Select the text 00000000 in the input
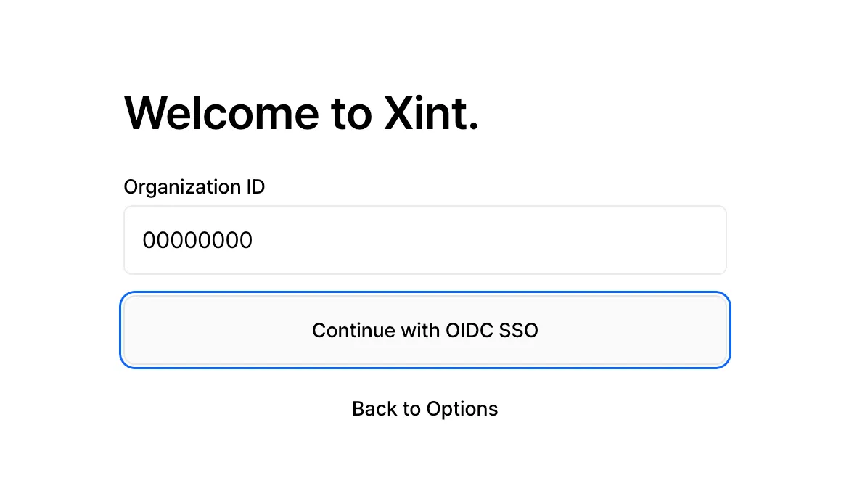Screen dimensions: 849x483 [198, 239]
